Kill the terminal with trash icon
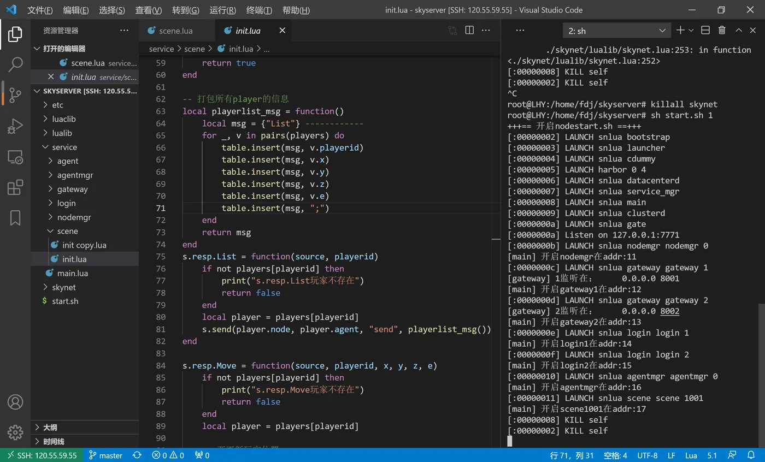765x462 pixels. [722, 31]
